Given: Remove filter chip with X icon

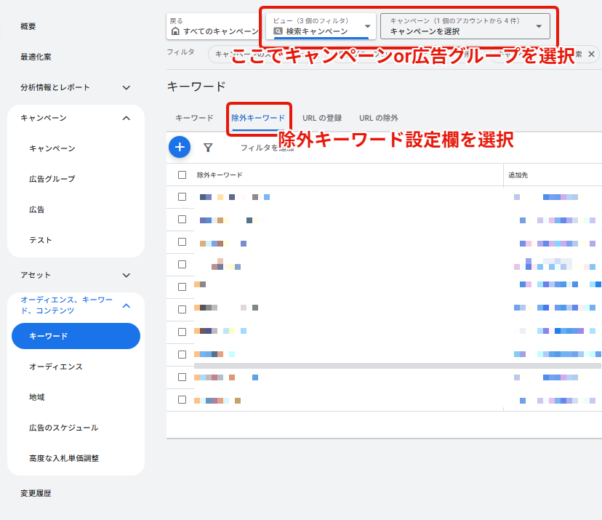Looking at the screenshot, I should (592, 54).
